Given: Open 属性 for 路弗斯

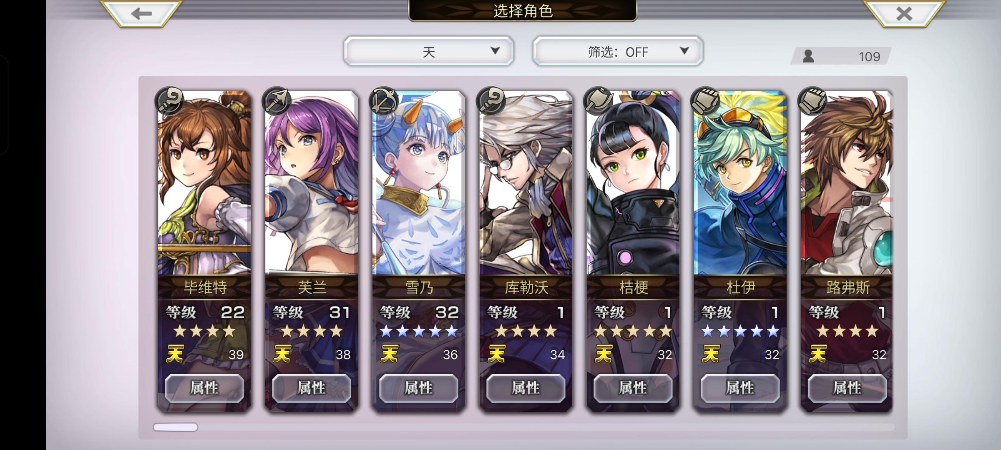Looking at the screenshot, I should pyautogui.click(x=848, y=388).
